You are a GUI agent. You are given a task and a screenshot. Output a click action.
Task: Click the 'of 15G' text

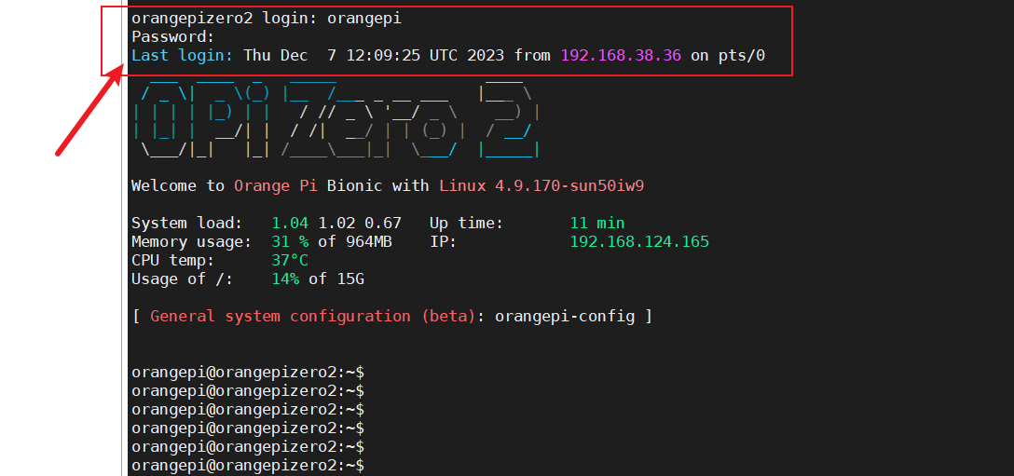coord(336,279)
